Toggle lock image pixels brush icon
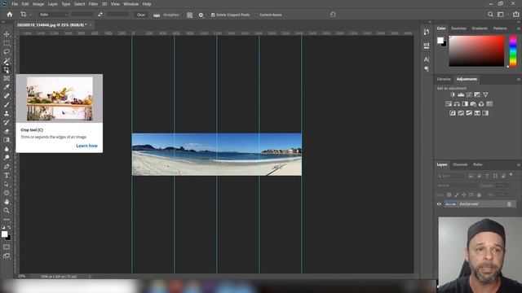522x293 pixels. click(457, 195)
